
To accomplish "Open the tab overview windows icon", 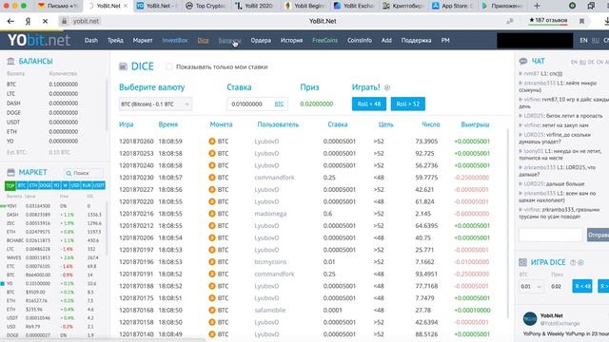I will [x=591, y=6].
